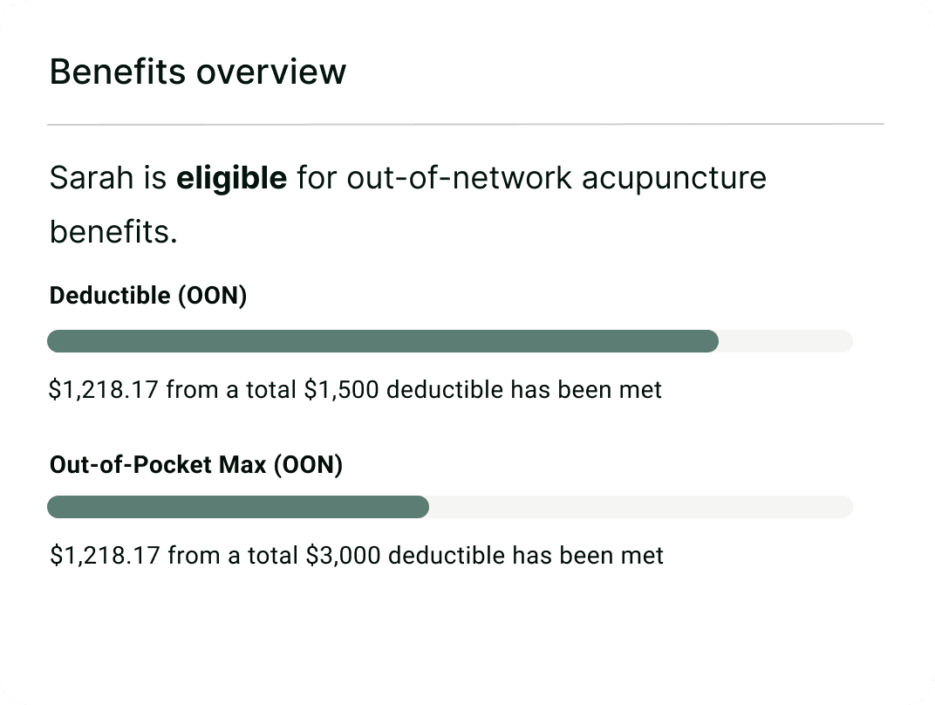Click the name Sarah
This screenshot has height=705, width=935.
[92, 178]
